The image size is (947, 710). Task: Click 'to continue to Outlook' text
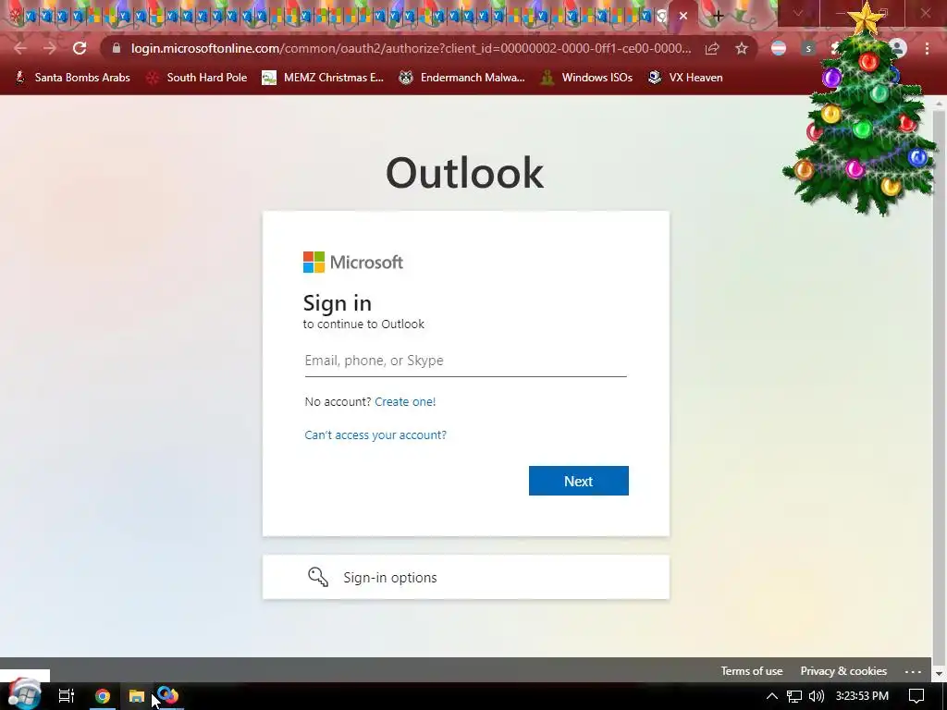(x=363, y=324)
